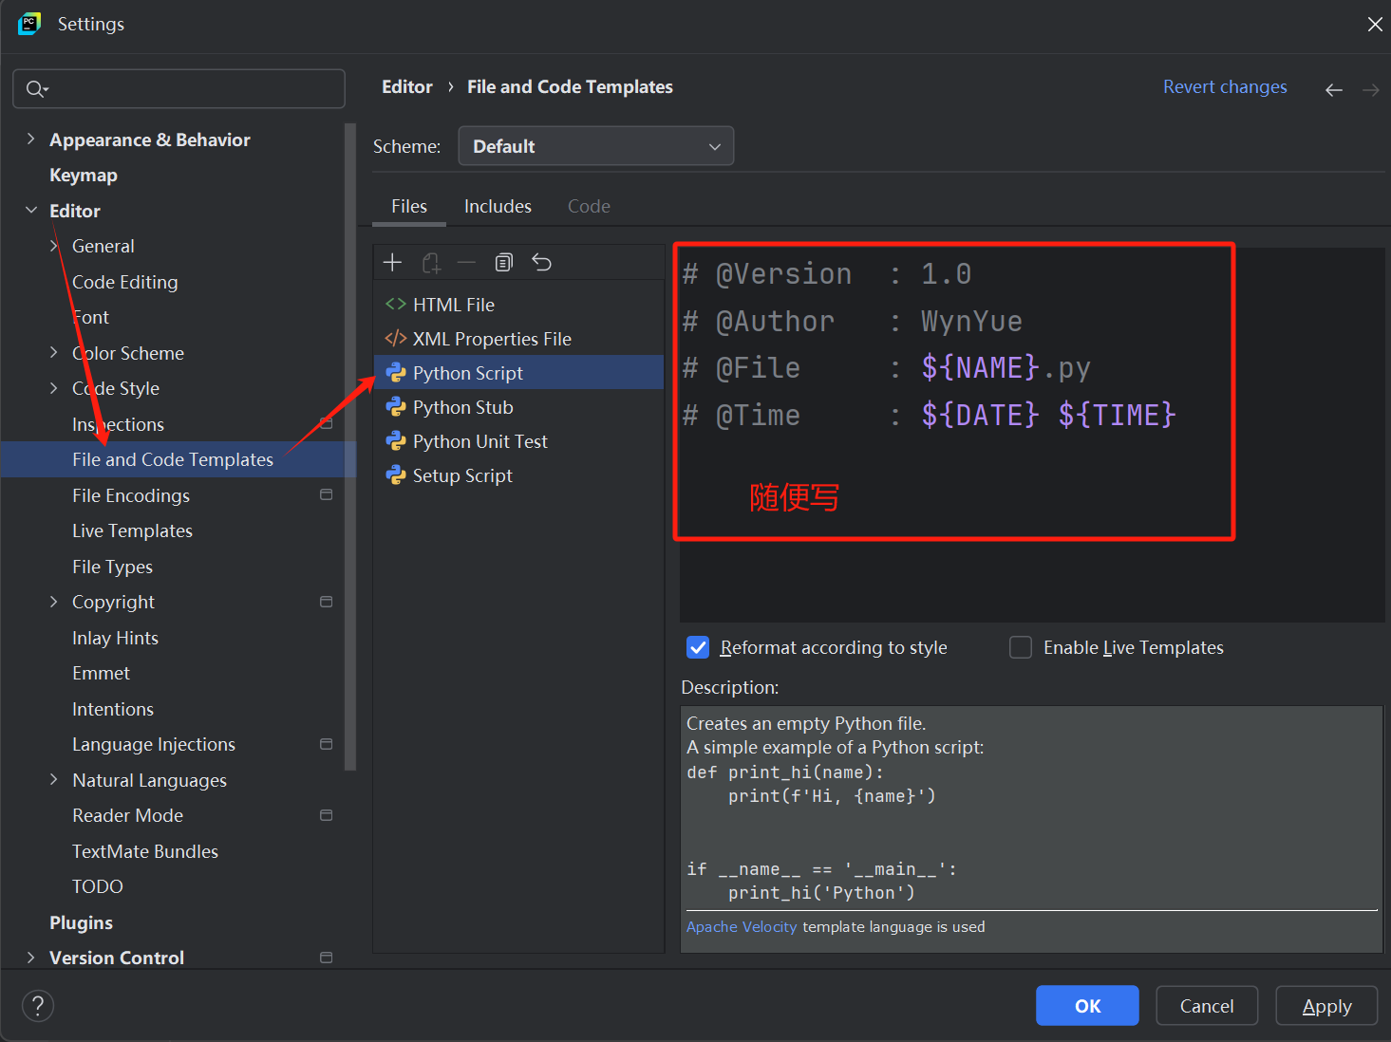Collapse the Editor section

[30, 211]
